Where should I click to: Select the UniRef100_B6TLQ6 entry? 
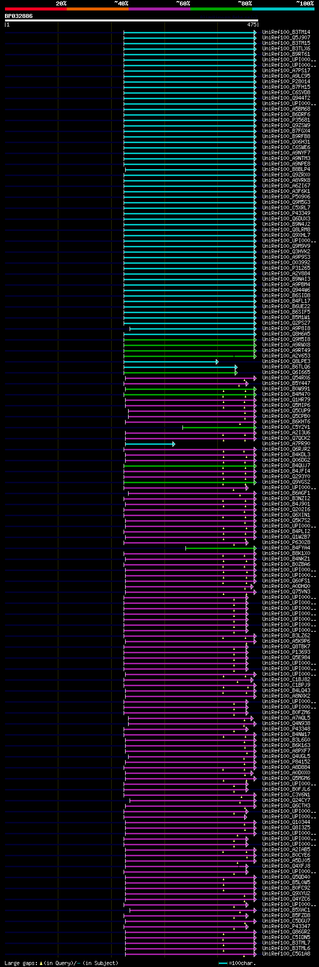pyautogui.click(x=286, y=367)
